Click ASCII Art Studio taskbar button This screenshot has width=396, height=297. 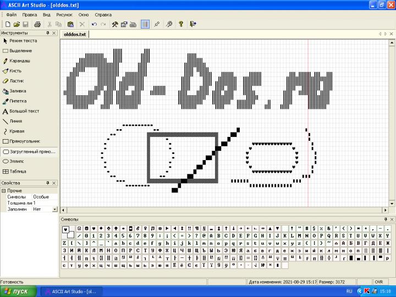coord(72,291)
